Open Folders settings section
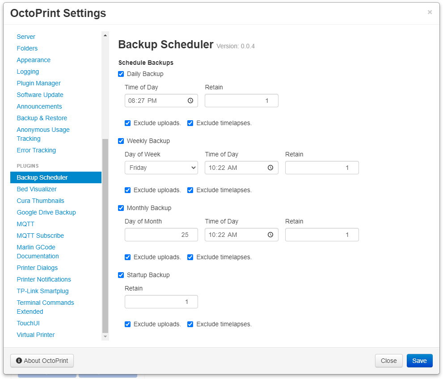 point(27,48)
